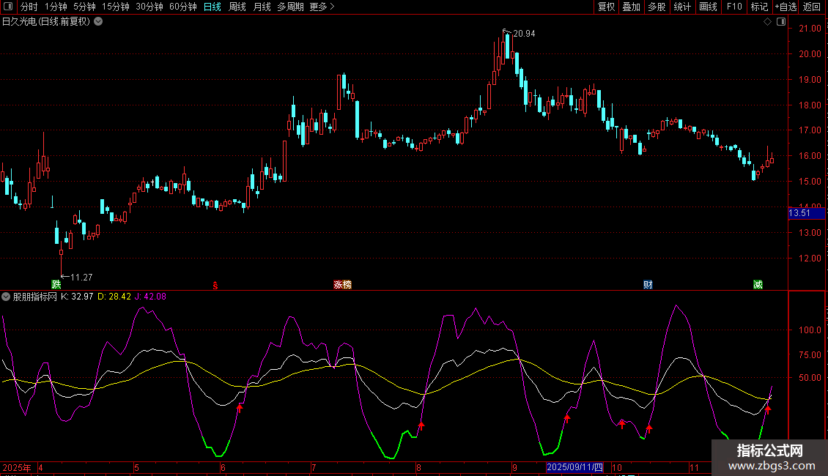828x476 pixels.
Task: Click the green 减 event marker
Action: point(758,284)
